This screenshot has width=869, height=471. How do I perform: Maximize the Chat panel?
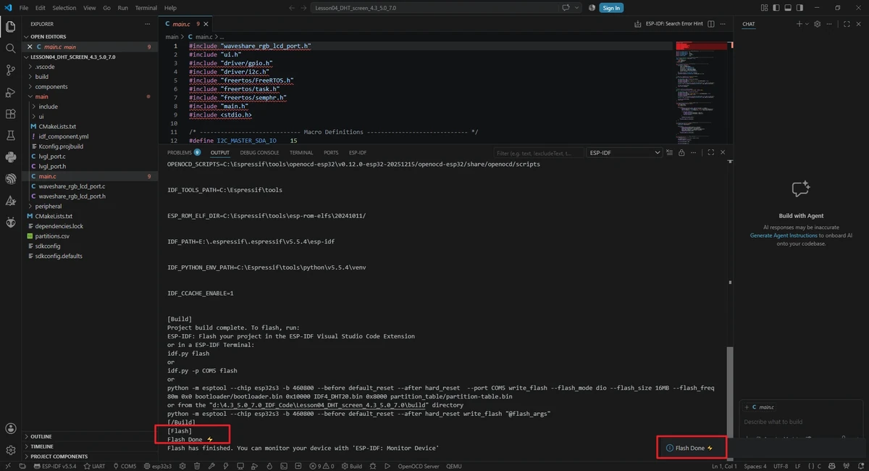click(x=847, y=24)
